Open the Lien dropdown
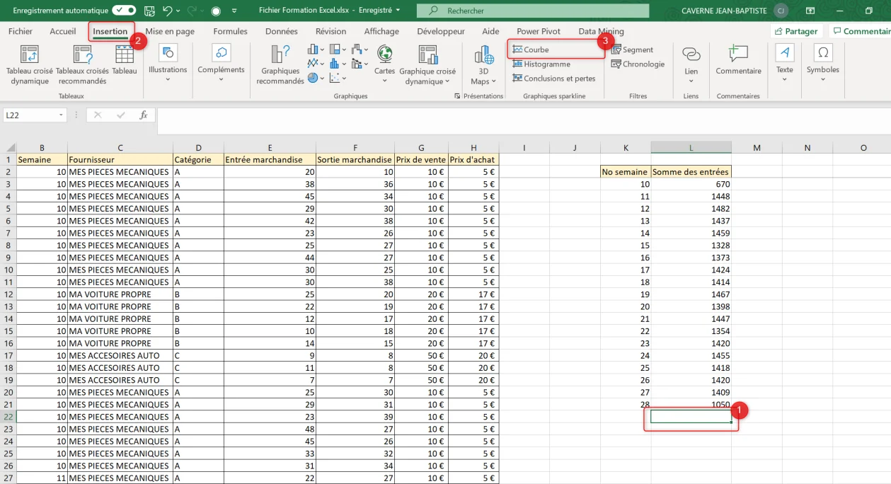Screen dimensions: 891x484 (x=691, y=64)
